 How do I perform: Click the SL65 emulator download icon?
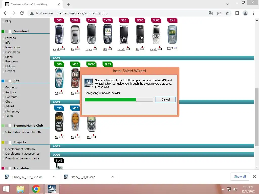pos(160,48)
